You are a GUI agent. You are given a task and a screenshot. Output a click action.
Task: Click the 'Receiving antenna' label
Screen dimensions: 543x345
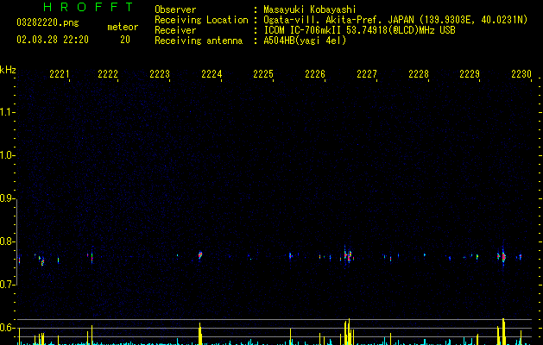tap(199, 41)
